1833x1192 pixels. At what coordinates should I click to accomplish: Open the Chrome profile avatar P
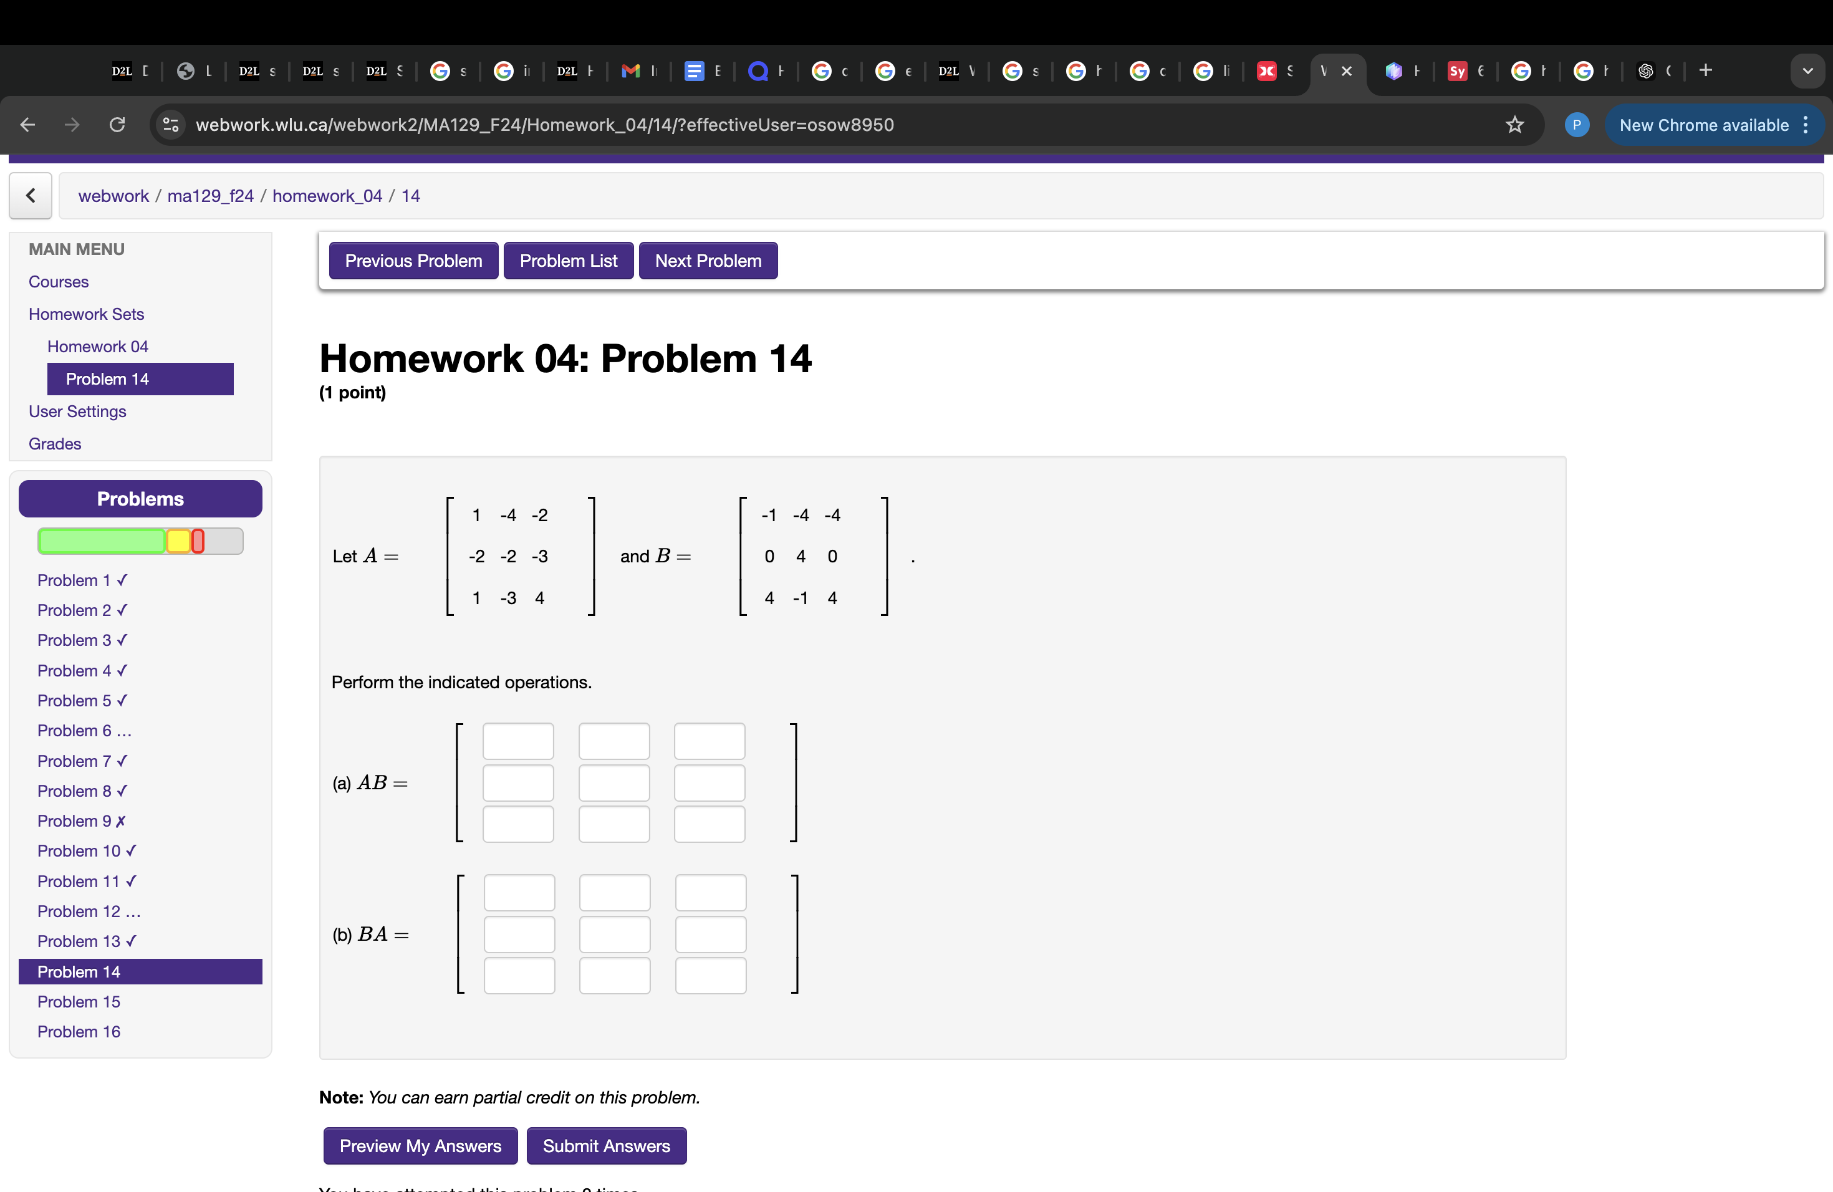pyautogui.click(x=1577, y=125)
